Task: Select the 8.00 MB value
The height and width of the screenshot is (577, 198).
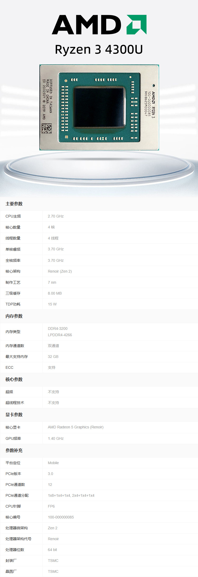Action: tap(55, 293)
